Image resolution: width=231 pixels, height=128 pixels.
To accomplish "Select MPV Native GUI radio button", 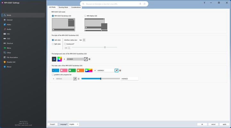I will tap(85, 16).
